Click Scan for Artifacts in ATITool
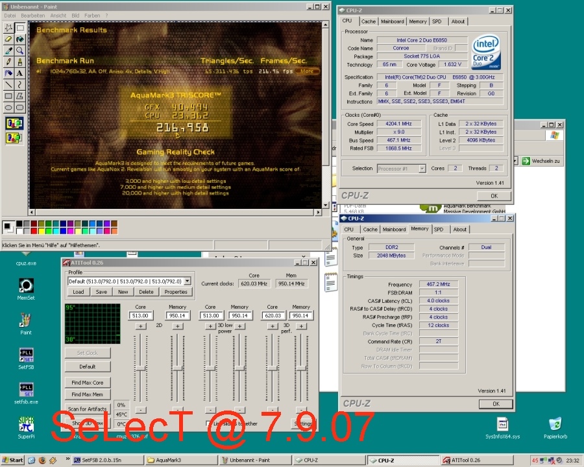Image resolution: width=584 pixels, height=467 pixels. point(88,409)
